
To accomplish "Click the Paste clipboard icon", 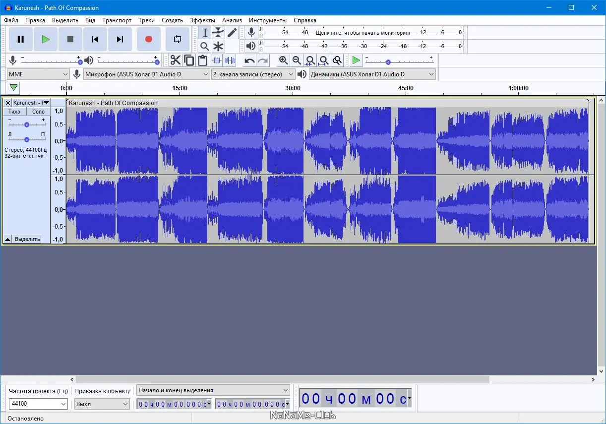I will 202,61.
